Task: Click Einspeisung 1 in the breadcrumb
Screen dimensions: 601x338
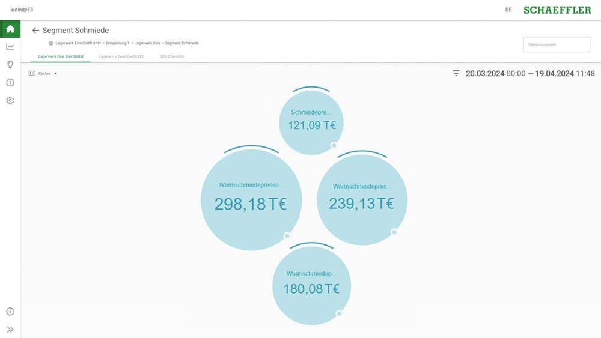Action: click(x=117, y=43)
